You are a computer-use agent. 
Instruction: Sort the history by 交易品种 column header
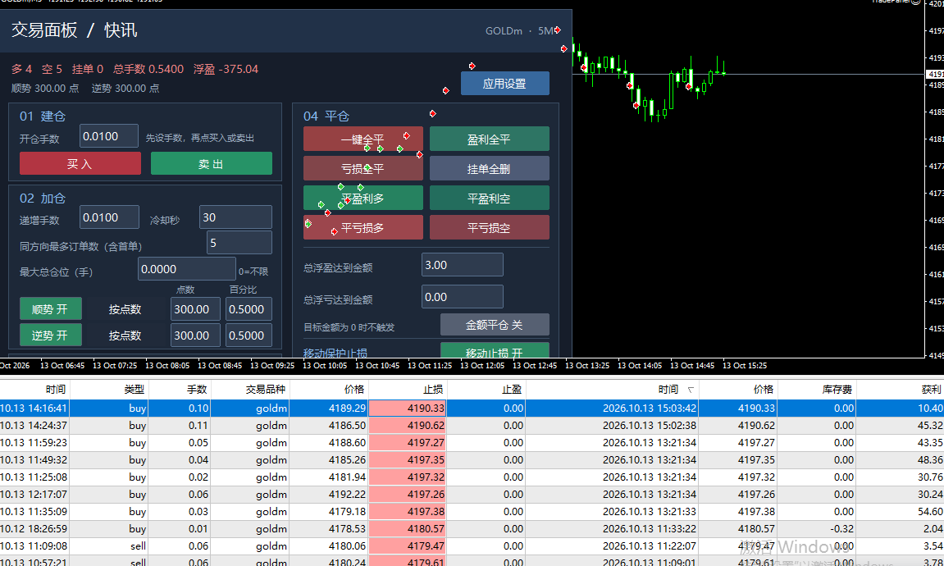(x=250, y=390)
